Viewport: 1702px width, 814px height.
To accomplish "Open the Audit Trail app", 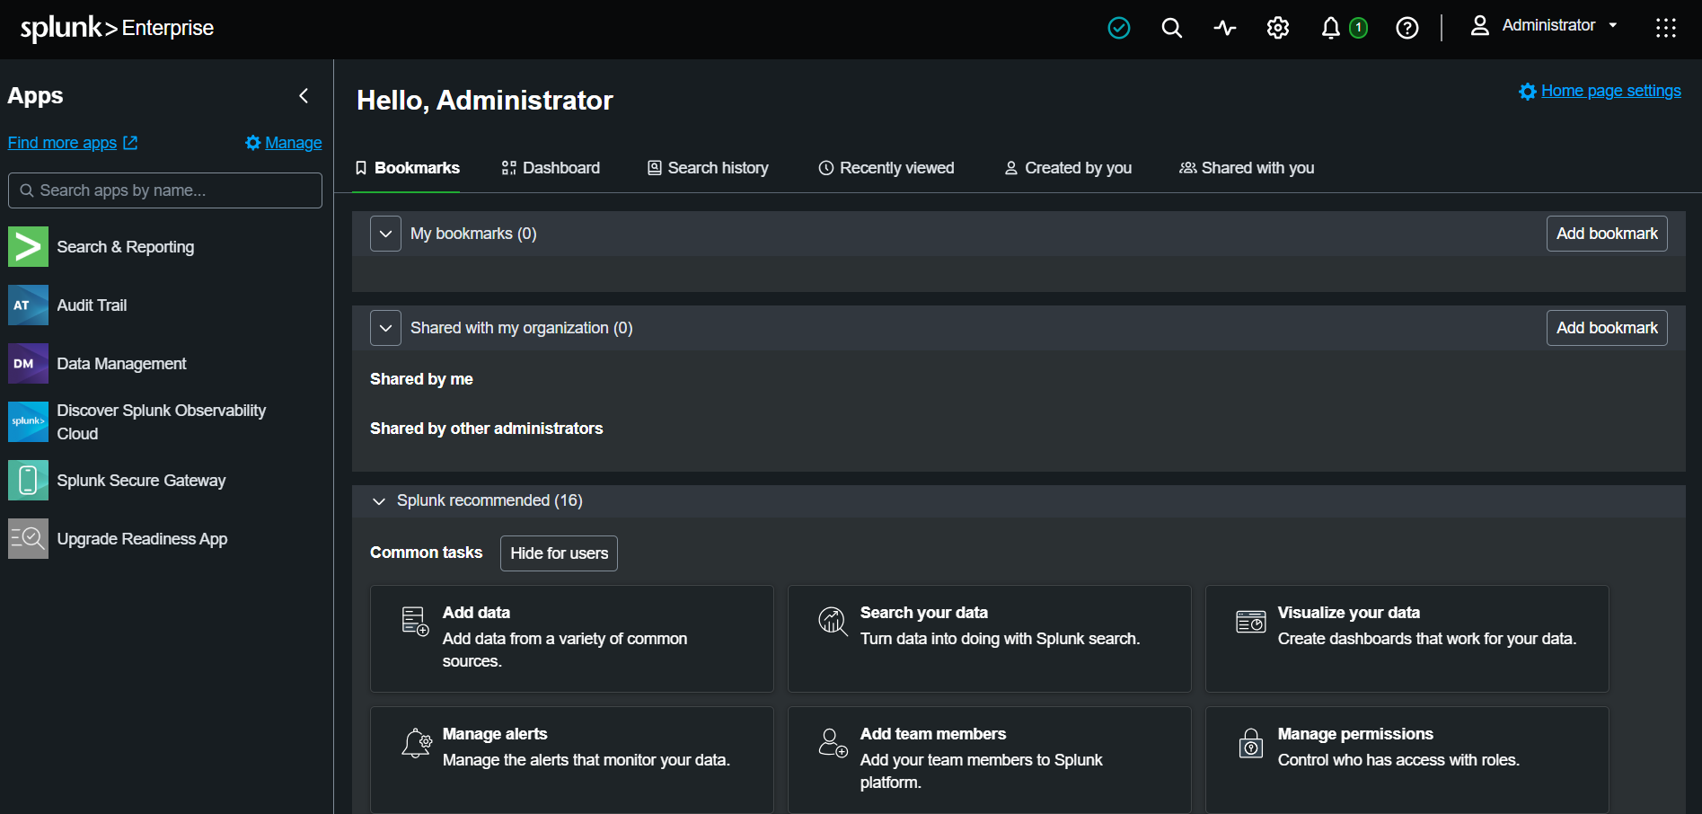I will tap(92, 305).
